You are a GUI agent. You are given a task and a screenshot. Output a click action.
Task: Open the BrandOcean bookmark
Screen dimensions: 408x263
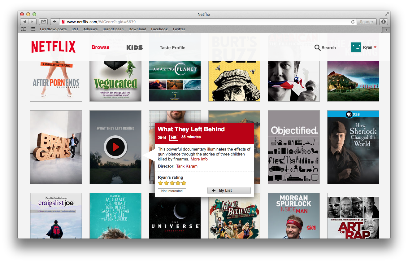[x=113, y=29]
